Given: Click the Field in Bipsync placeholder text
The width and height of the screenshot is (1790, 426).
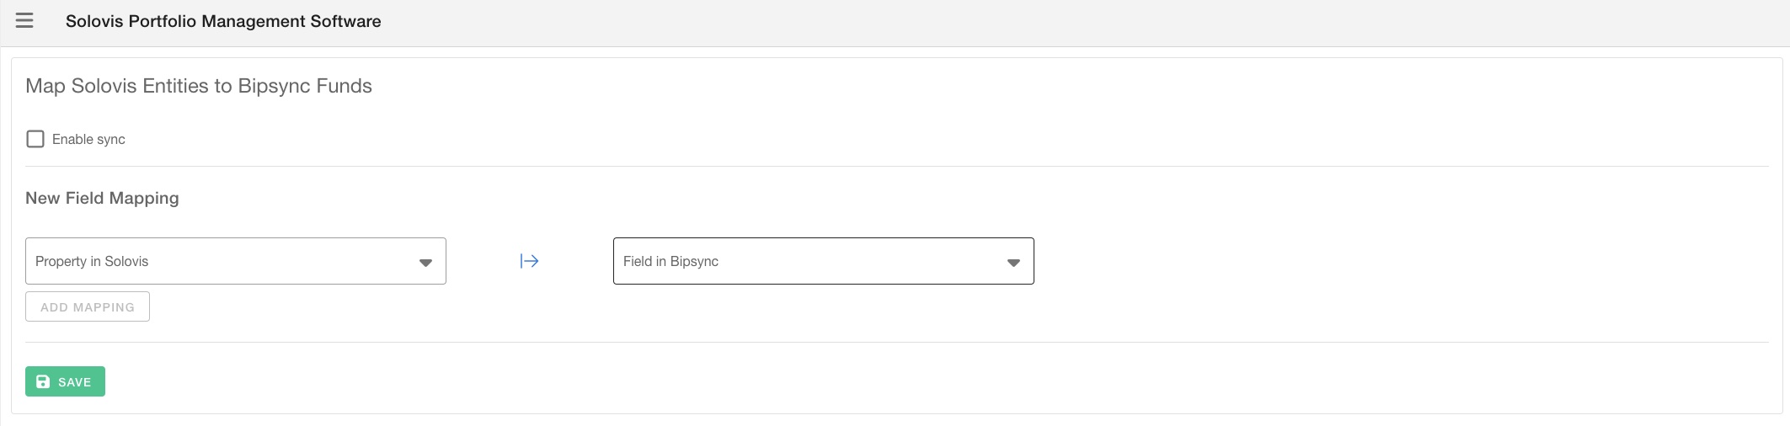Looking at the screenshot, I should tap(671, 262).
